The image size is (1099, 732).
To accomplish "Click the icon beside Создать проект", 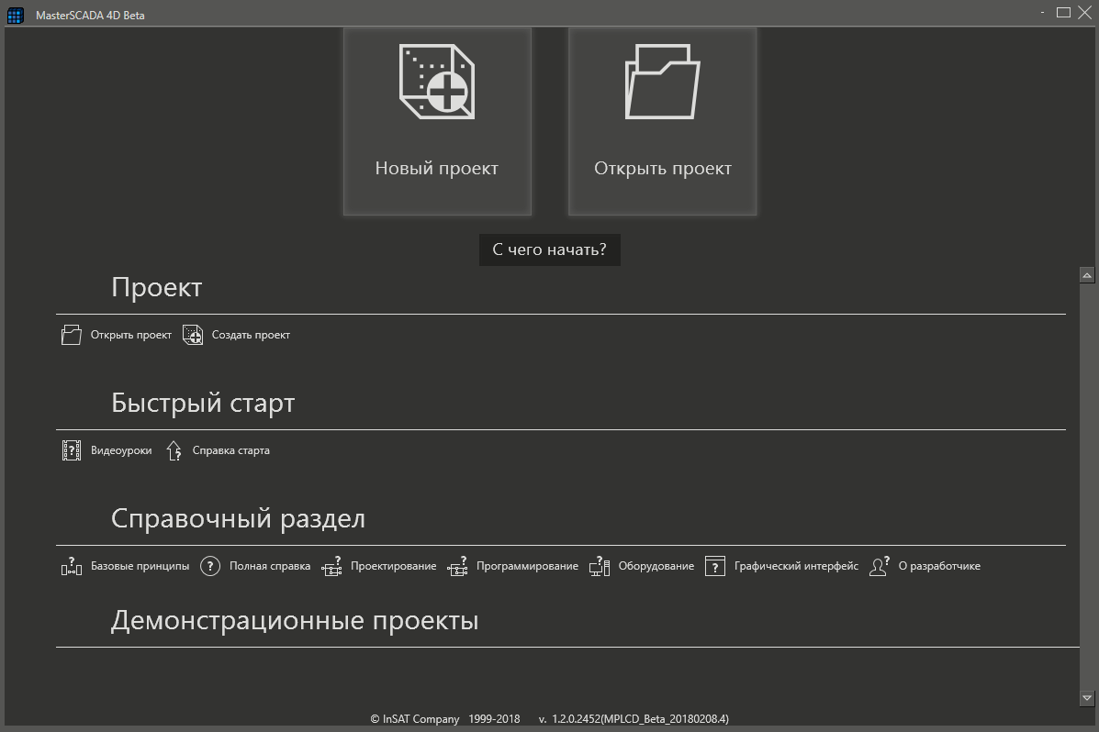I will pyautogui.click(x=193, y=335).
